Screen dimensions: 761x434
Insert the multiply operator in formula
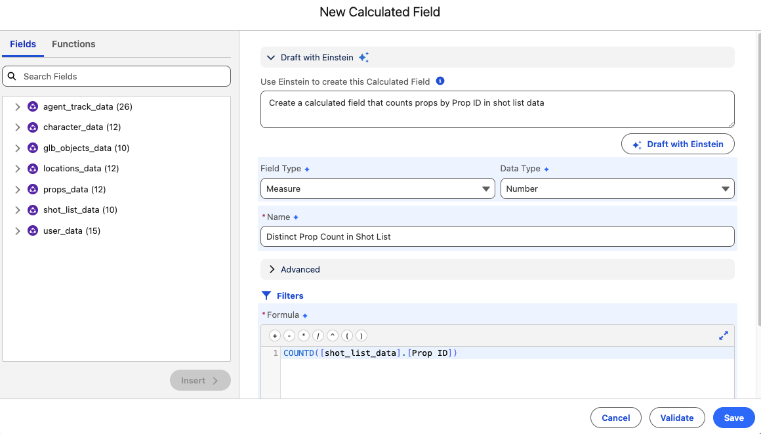[x=303, y=336]
